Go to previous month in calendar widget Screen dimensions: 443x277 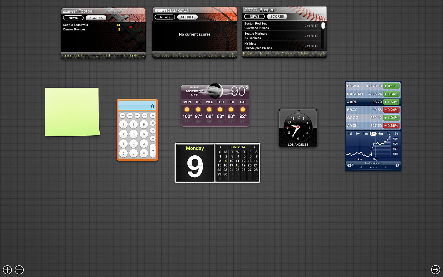click(220, 147)
